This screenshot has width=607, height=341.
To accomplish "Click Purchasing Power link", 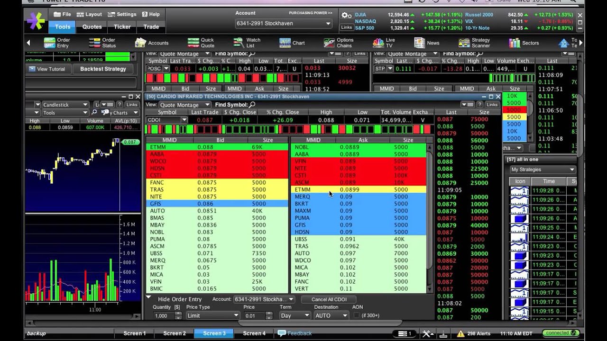I will tap(311, 13).
